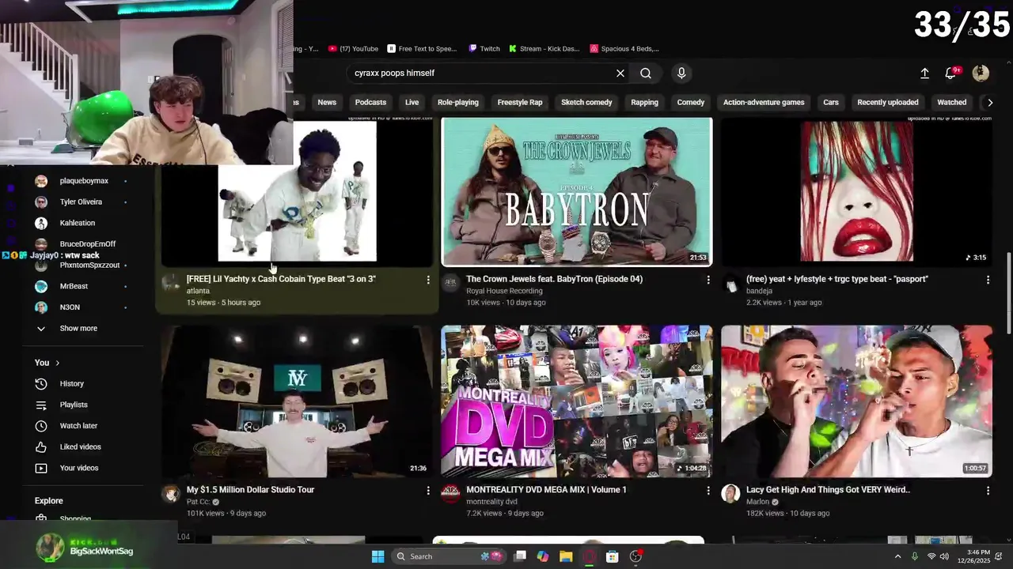Viewport: 1013px width, 569px height.
Task: Click the BabyTron video thumbnail
Action: pos(577,191)
